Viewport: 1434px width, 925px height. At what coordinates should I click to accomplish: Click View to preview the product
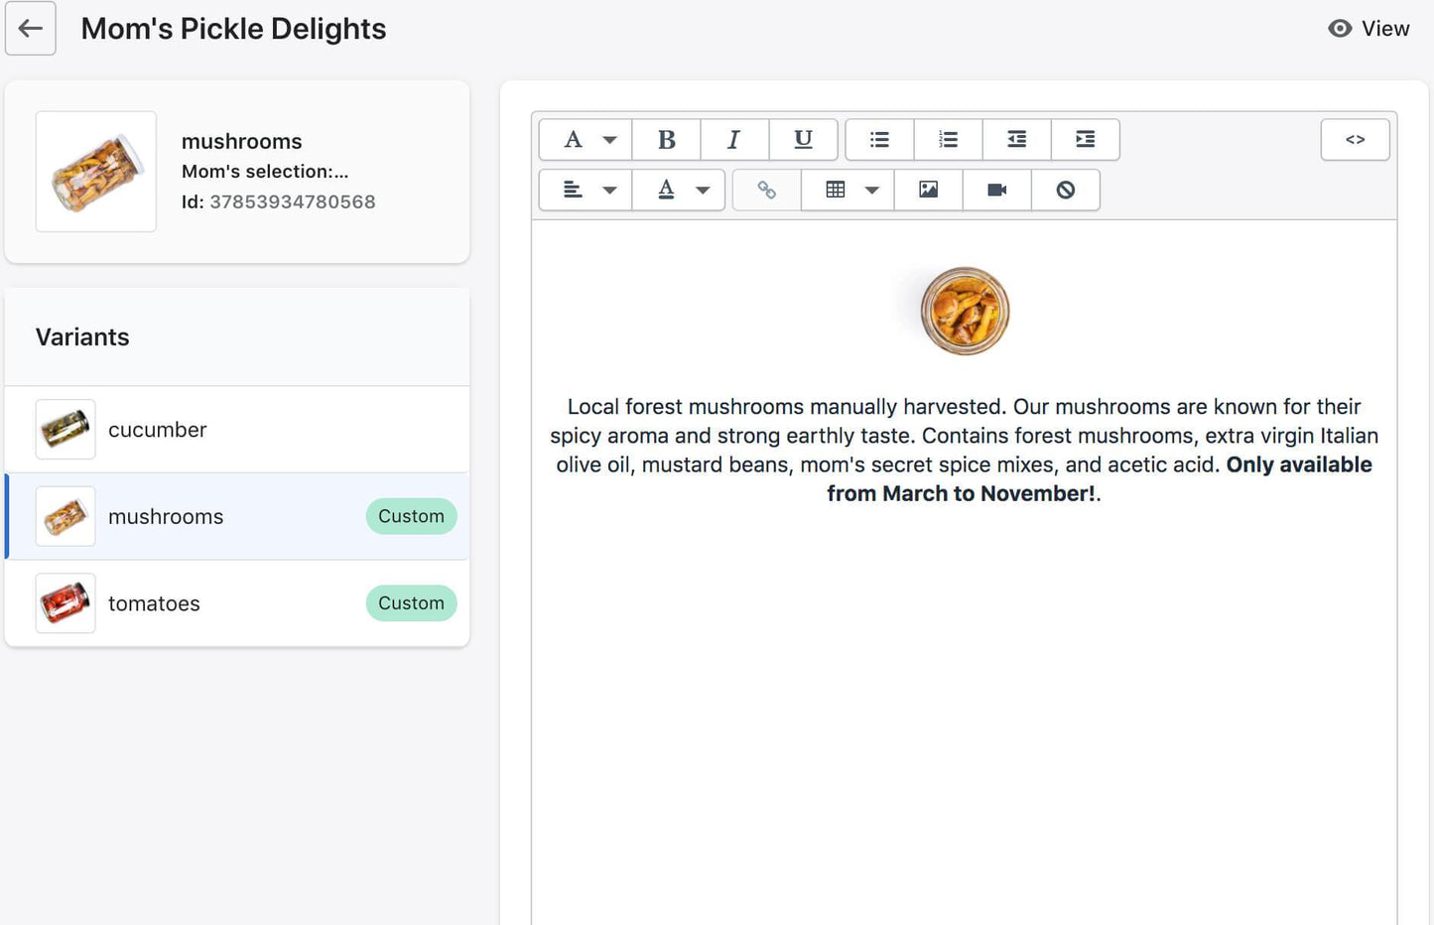click(1369, 29)
